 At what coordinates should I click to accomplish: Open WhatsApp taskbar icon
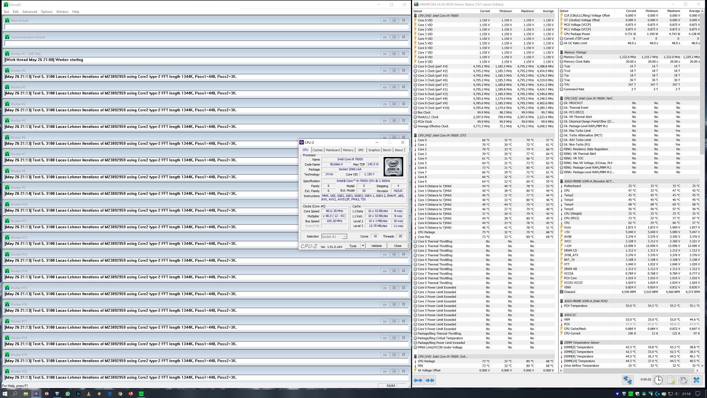click(68, 394)
